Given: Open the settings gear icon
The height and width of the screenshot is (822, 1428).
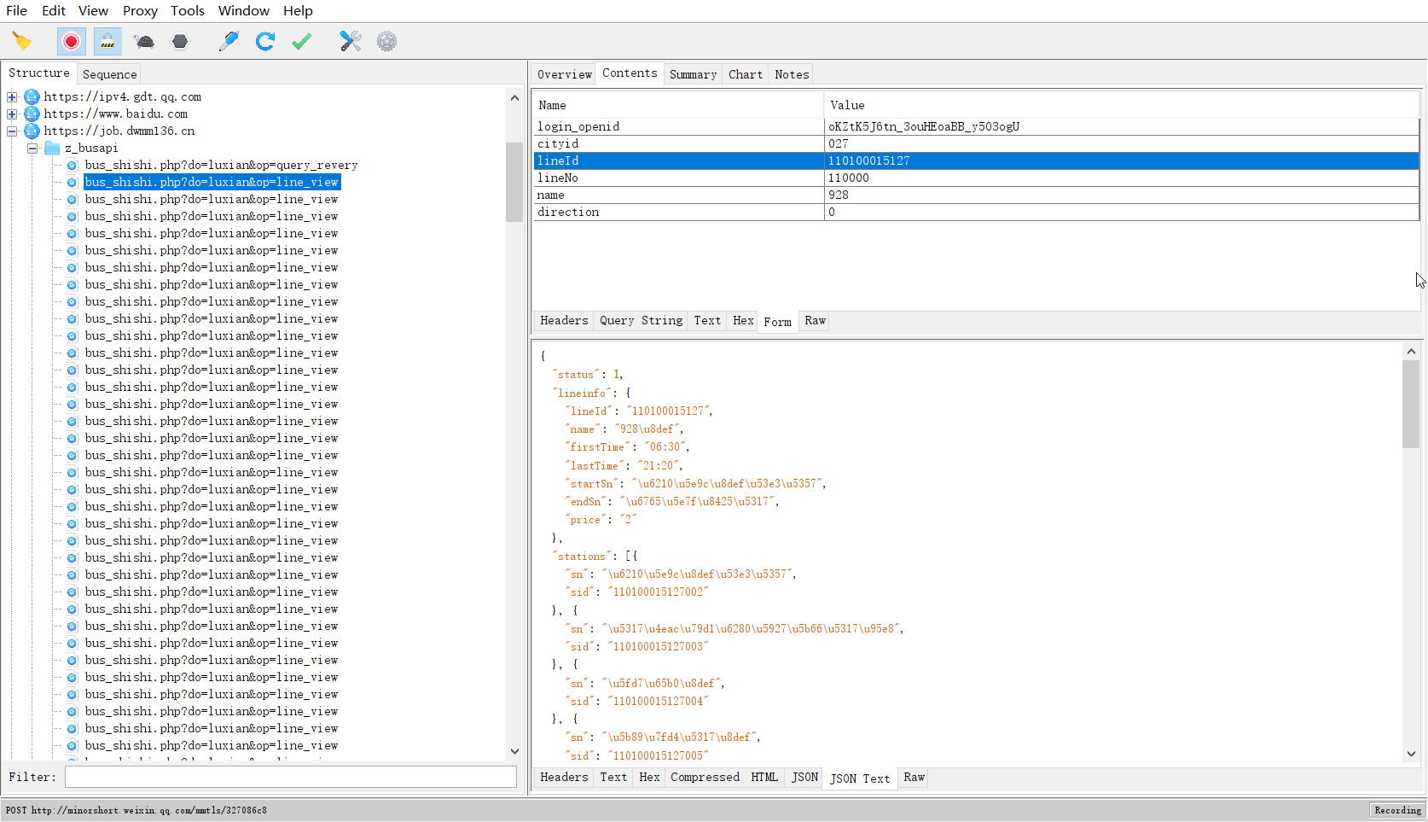Looking at the screenshot, I should pos(386,41).
